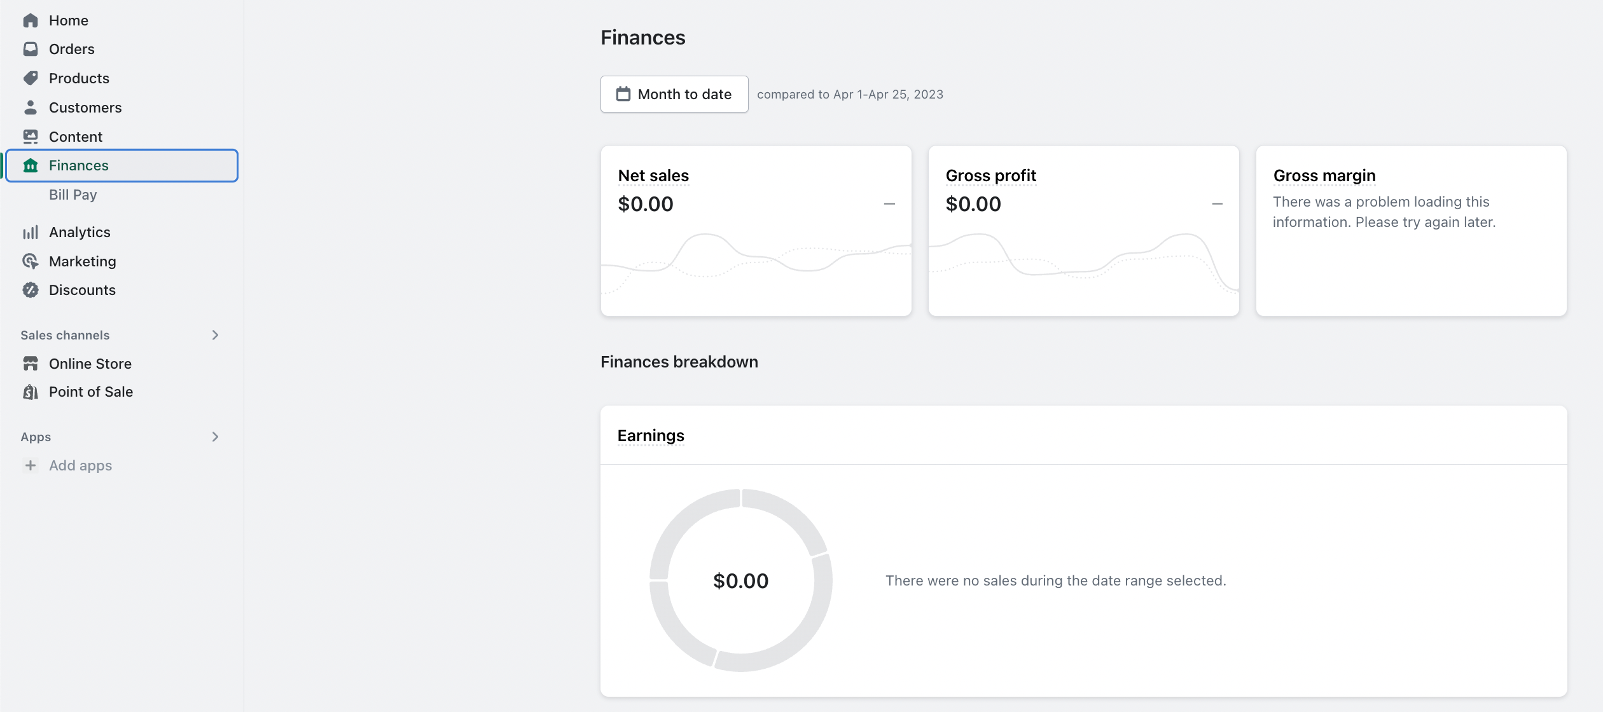Click the plus icon beside Add apps

pyautogui.click(x=30, y=465)
